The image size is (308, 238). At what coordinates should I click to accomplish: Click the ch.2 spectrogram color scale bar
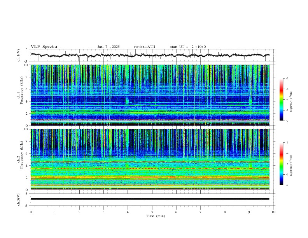pyautogui.click(x=281, y=164)
